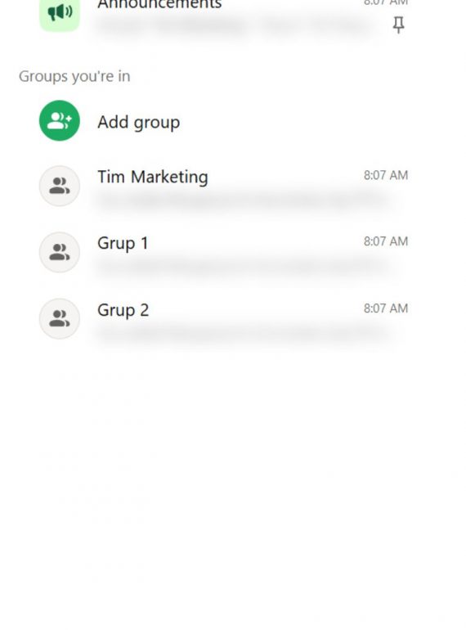This screenshot has width=466, height=630.
Task: Click the 8:07 AM timestamp on Tim Marketing
Action: coord(386,175)
